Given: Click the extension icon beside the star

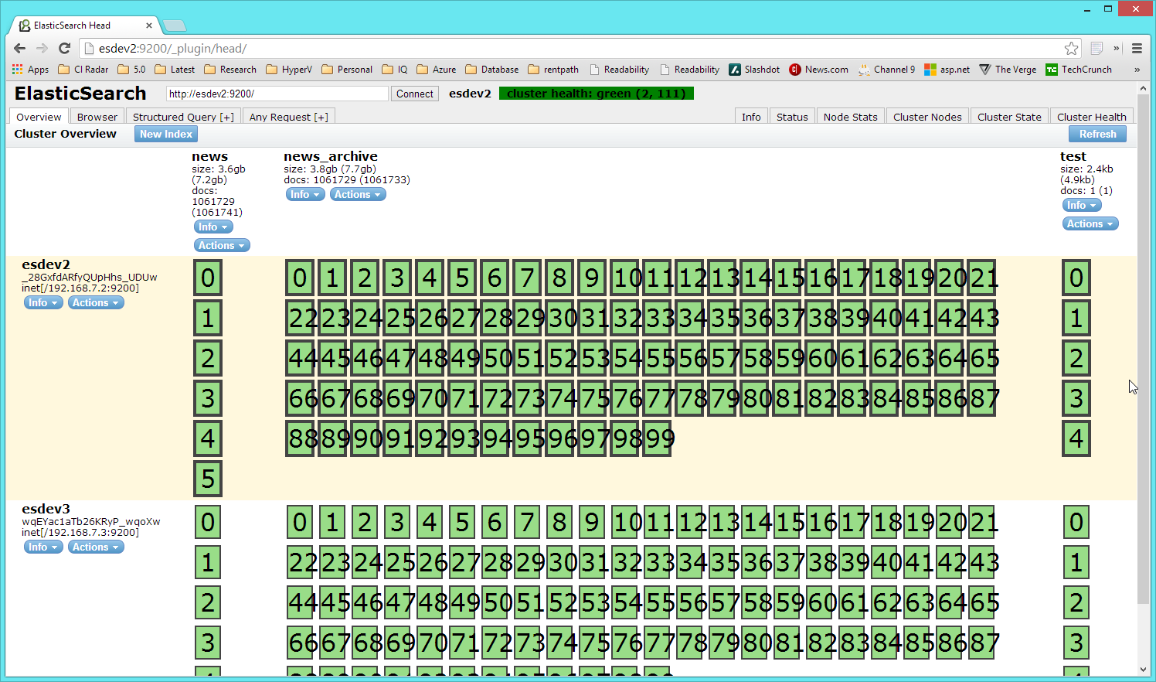Looking at the screenshot, I should (1096, 48).
